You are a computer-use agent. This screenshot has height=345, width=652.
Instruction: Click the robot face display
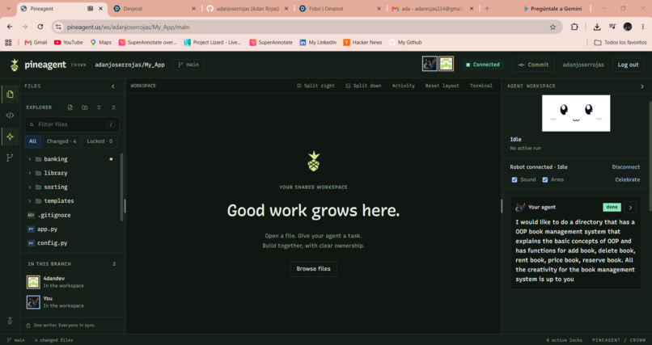pos(576,113)
